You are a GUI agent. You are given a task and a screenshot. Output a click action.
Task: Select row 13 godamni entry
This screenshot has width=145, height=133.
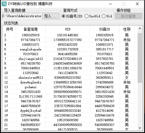click(x=70, y=87)
